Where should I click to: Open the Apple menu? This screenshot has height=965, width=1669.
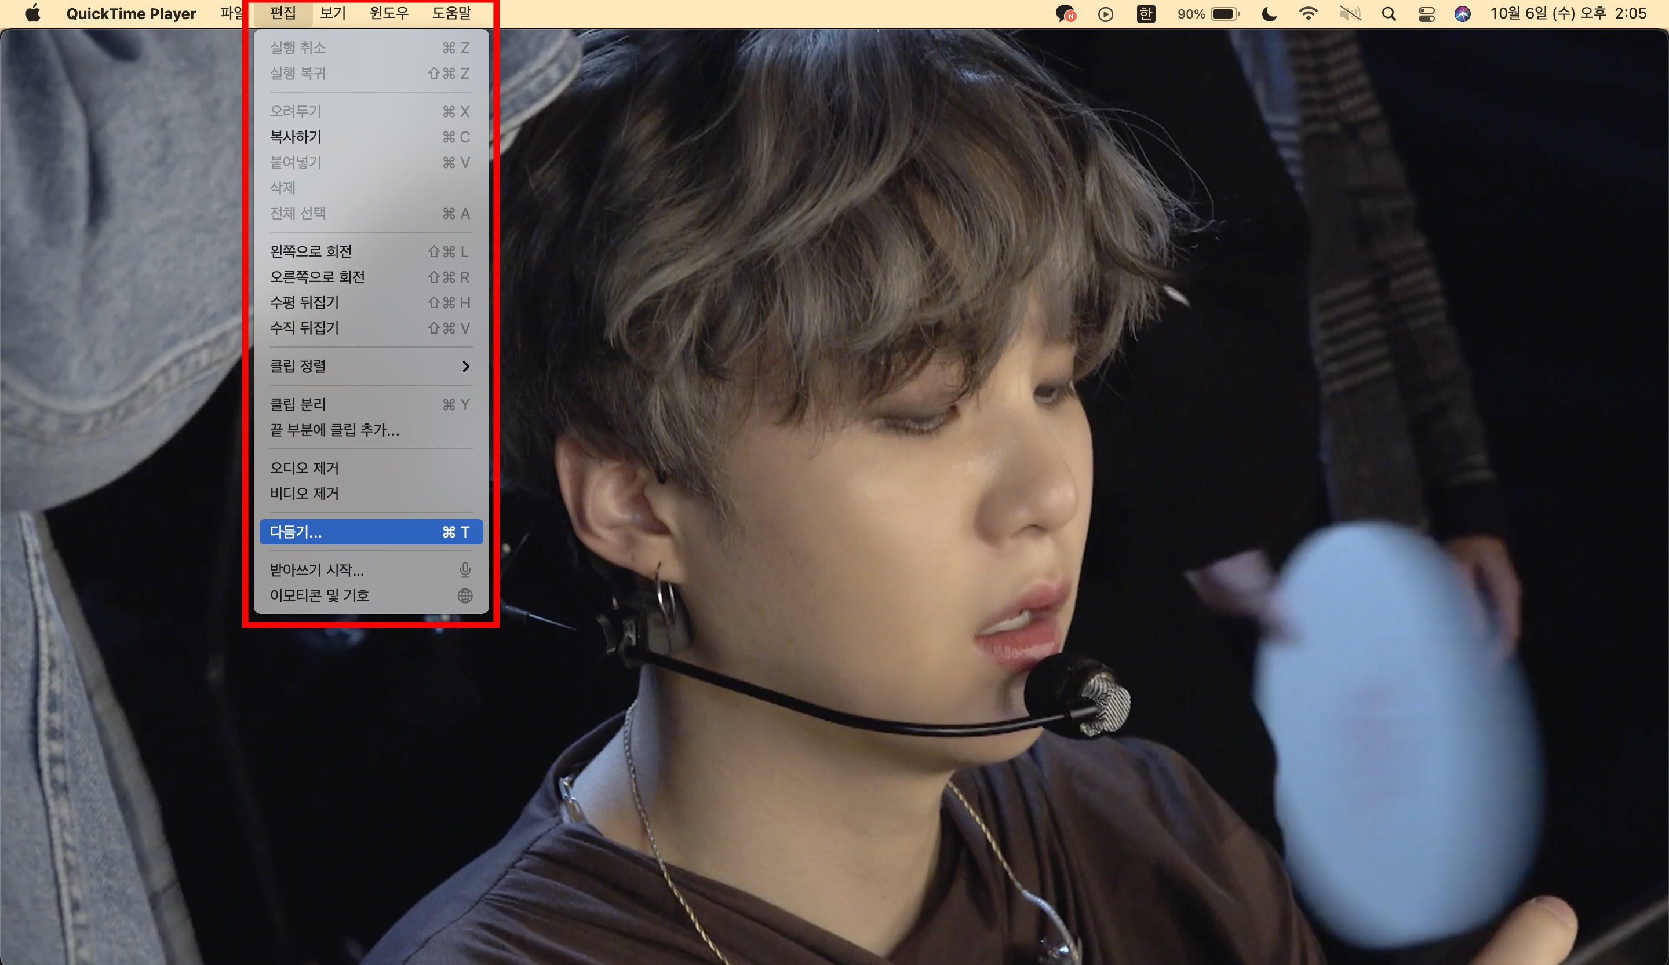[32, 13]
